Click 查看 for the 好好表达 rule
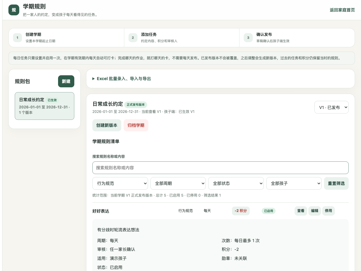 pos(301,211)
